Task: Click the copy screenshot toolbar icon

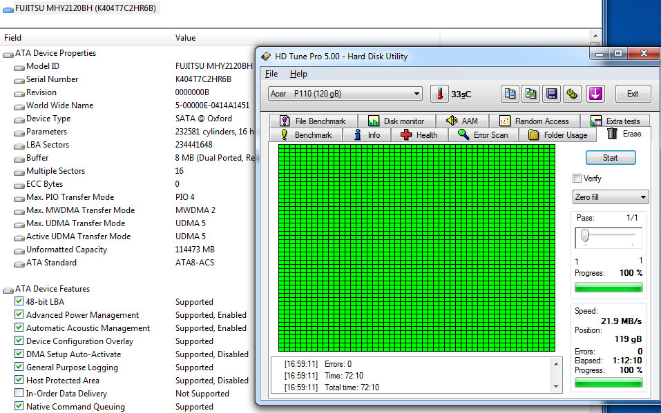Action: coord(530,94)
